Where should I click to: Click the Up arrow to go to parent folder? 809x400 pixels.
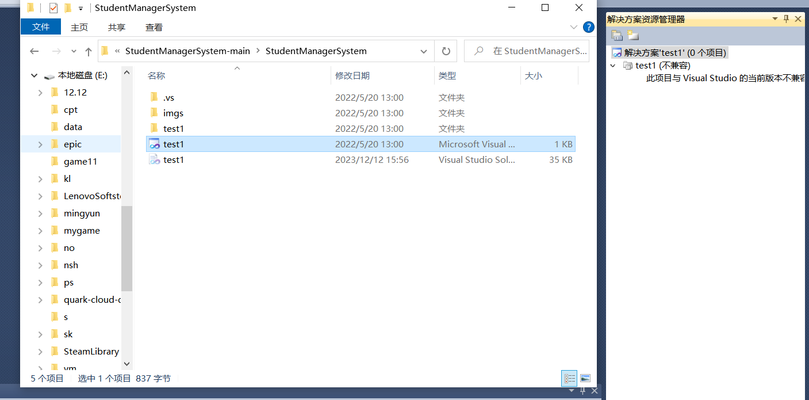click(87, 51)
